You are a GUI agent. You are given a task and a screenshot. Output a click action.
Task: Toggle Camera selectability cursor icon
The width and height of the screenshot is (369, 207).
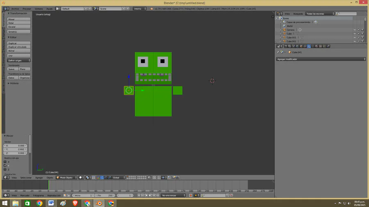pyautogui.click(x=358, y=30)
